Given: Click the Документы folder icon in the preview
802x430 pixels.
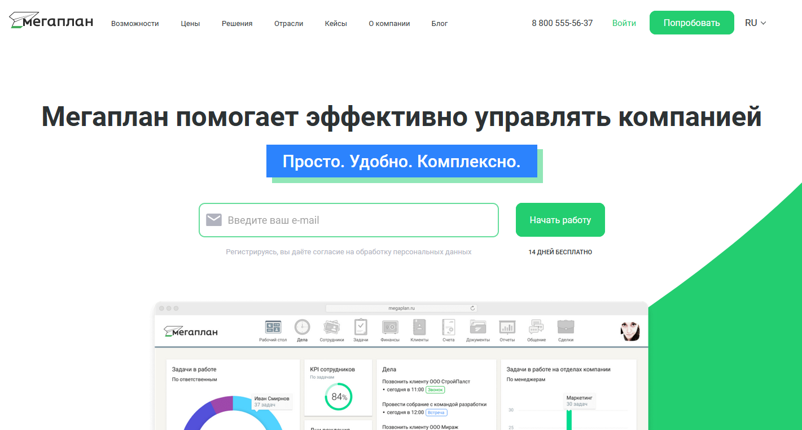Looking at the screenshot, I should [477, 327].
